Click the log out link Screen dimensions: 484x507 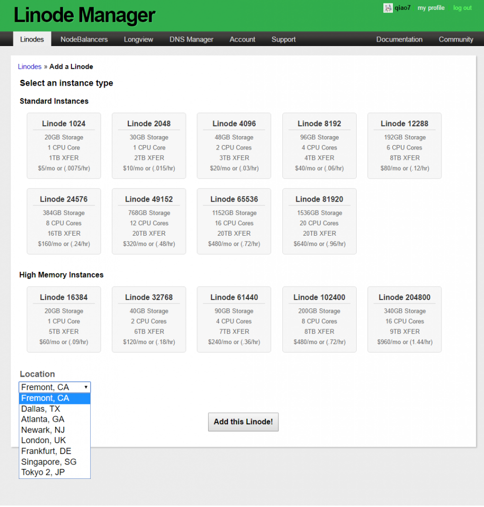[x=462, y=8]
